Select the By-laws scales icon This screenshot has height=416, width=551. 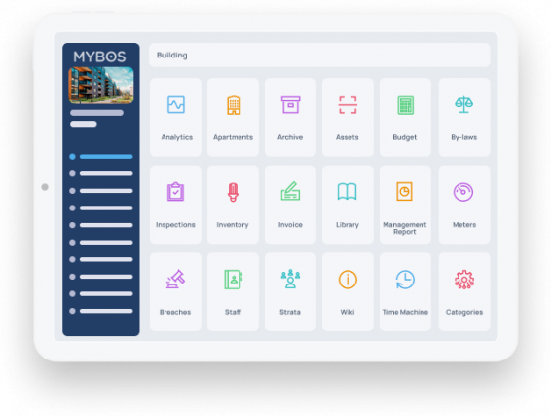pos(463,104)
